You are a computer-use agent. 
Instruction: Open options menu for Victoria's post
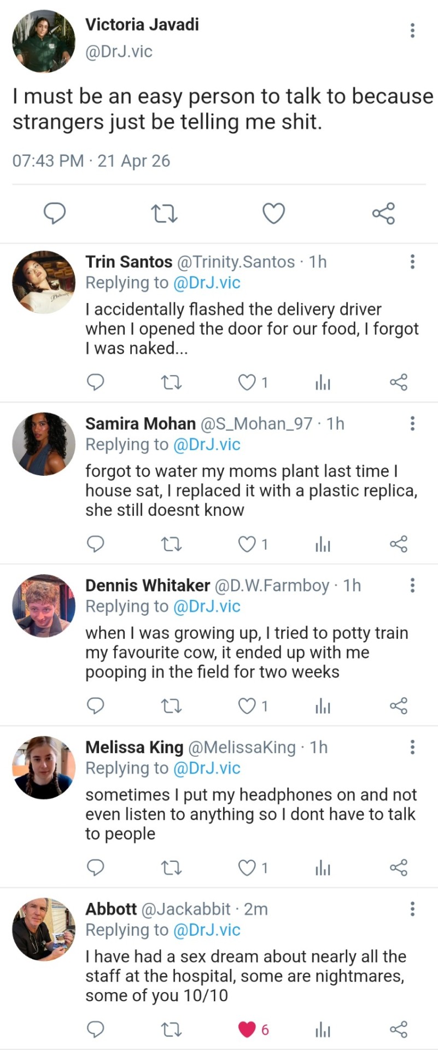(412, 30)
